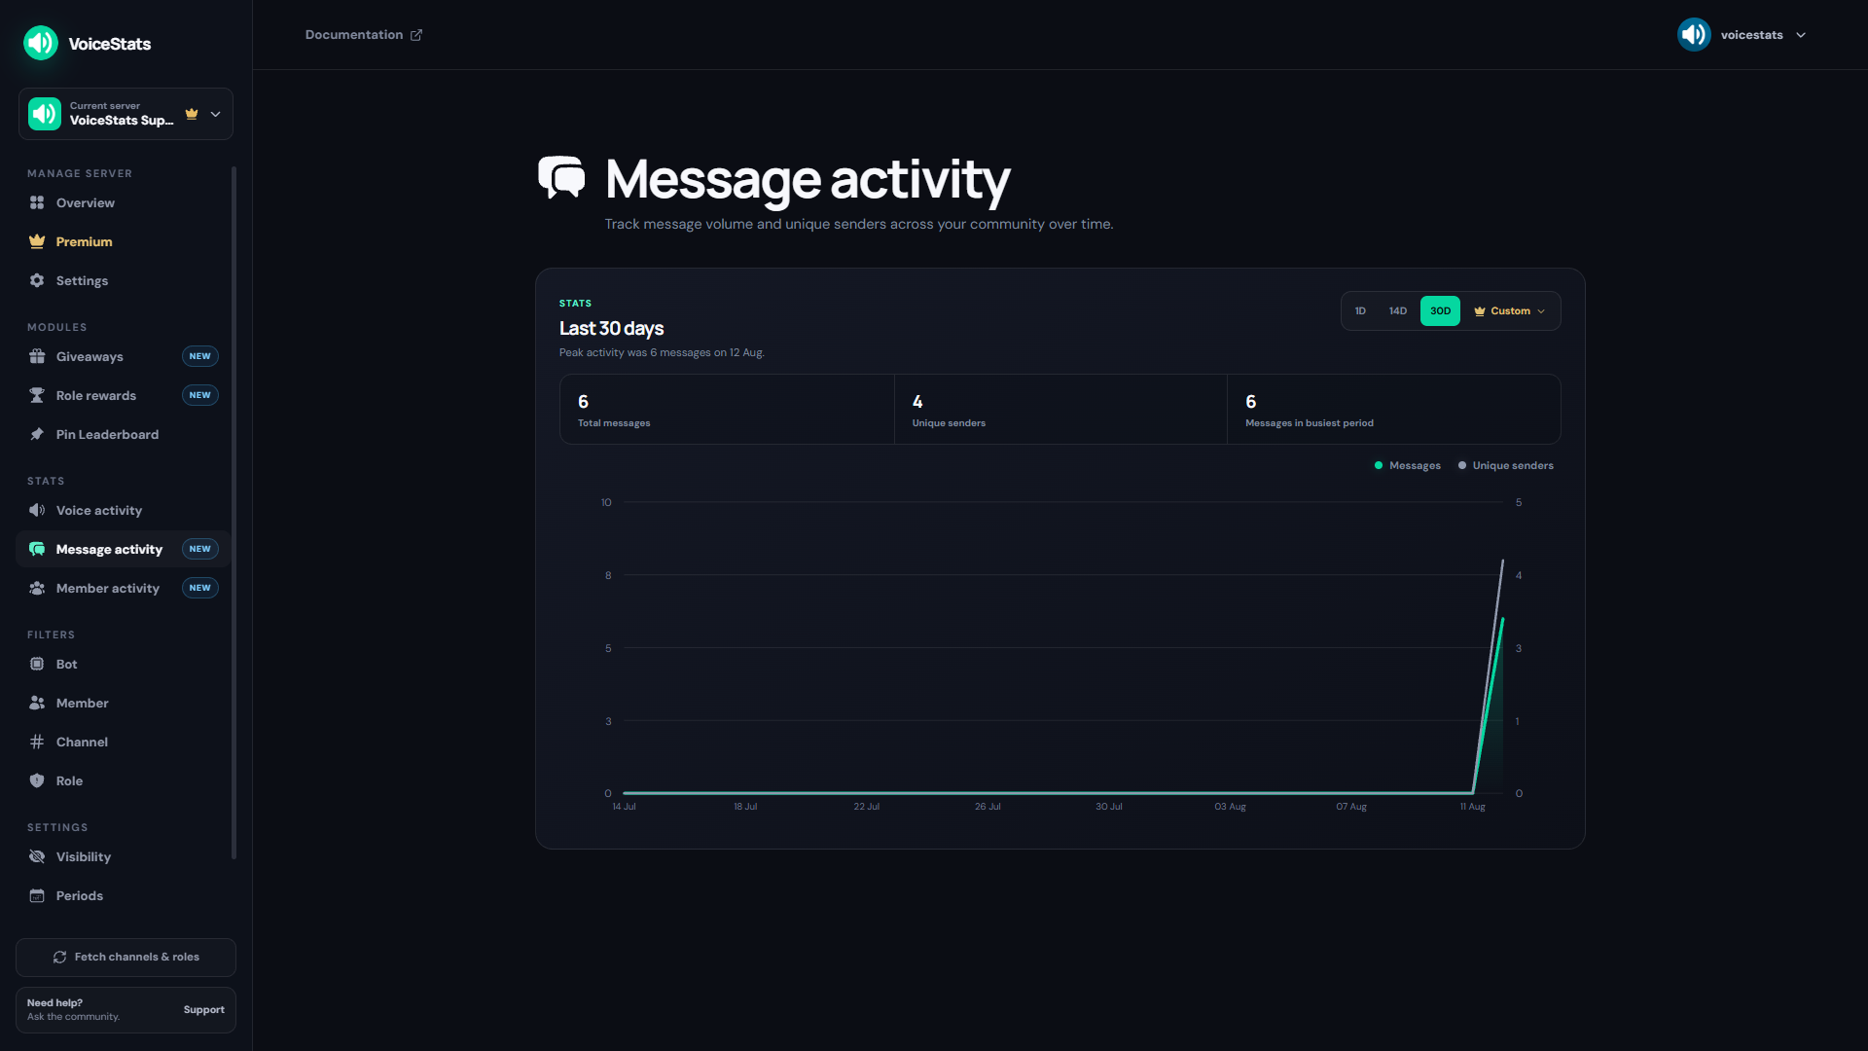Viewport: 1868px width, 1051px height.
Task: Click the premium crown in server selector
Action: (x=192, y=114)
